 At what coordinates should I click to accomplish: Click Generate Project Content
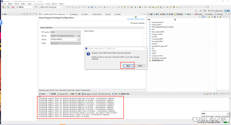(x=136, y=19)
